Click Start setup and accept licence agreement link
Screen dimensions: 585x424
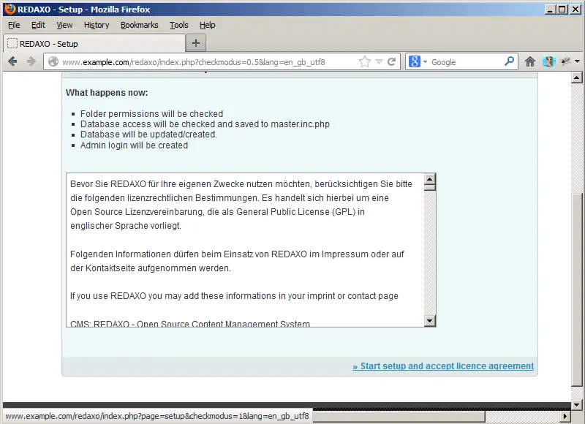tap(443, 366)
